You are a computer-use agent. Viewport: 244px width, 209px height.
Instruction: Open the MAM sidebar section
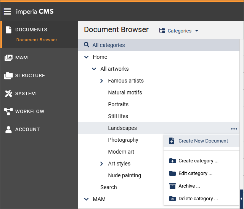tap(21, 58)
